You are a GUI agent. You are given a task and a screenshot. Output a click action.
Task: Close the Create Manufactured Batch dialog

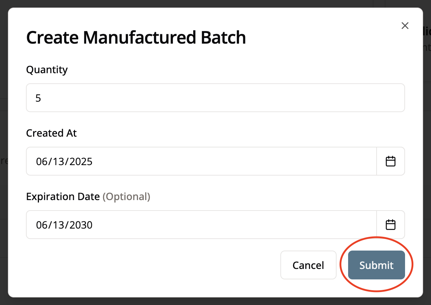tap(405, 26)
